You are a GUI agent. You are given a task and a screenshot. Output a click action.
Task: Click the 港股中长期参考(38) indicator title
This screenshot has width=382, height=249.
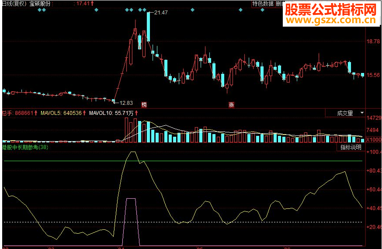click(25, 147)
